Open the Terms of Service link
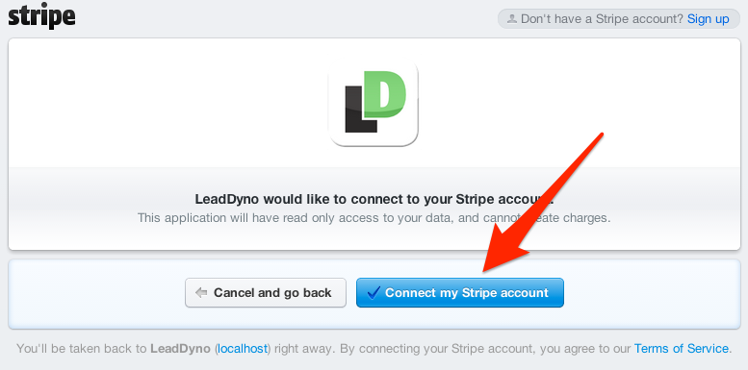This screenshot has height=370, width=748. pyautogui.click(x=682, y=349)
